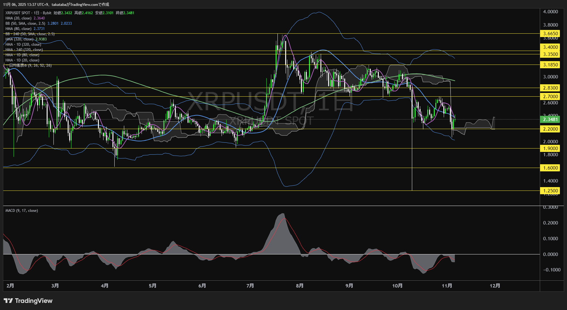Click the 2月 label on time axis

pyautogui.click(x=9, y=286)
